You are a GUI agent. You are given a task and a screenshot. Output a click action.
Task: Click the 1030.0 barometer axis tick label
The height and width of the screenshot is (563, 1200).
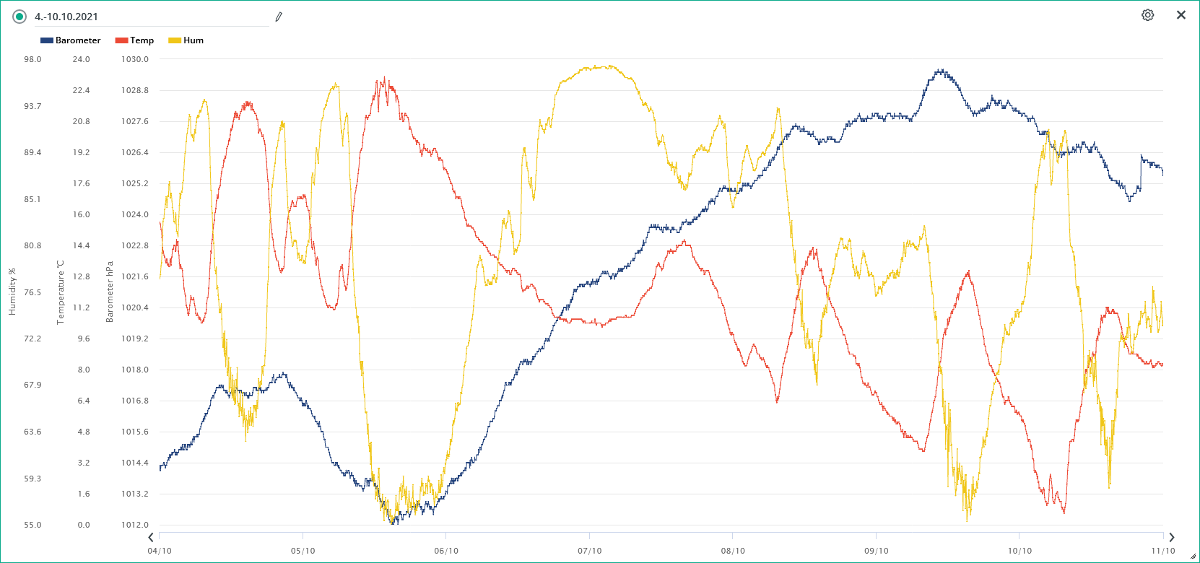click(135, 59)
